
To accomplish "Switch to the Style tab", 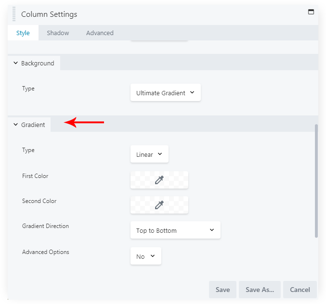I will [x=23, y=33].
